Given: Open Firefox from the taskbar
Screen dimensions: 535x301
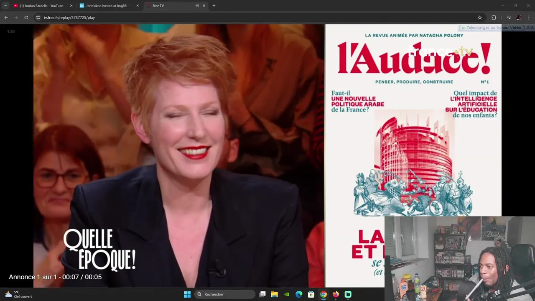Looking at the screenshot, I should [x=336, y=294].
